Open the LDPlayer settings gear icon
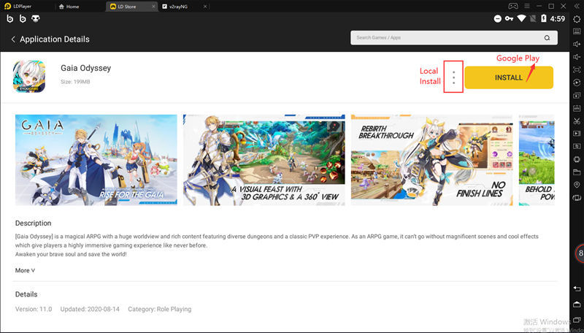 pos(577,18)
